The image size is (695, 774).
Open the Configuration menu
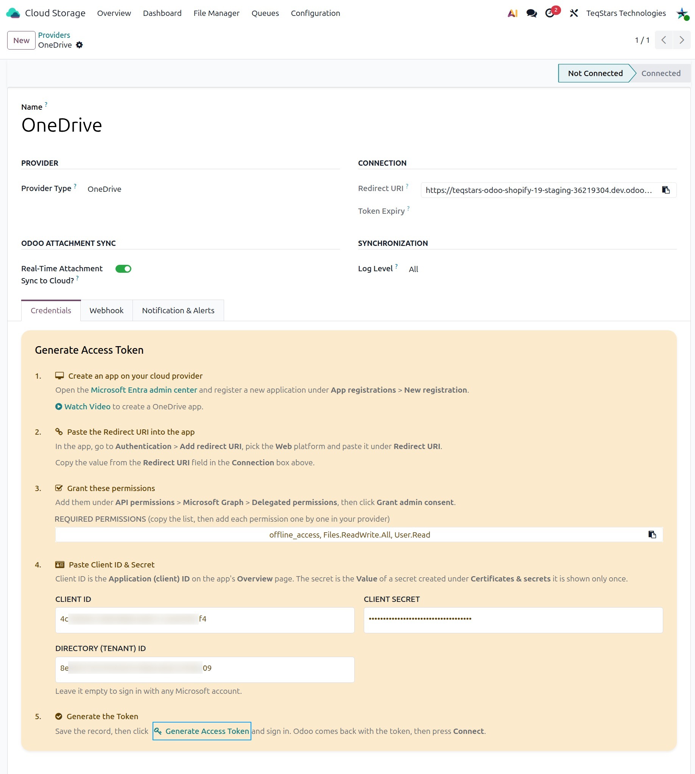pyautogui.click(x=315, y=13)
